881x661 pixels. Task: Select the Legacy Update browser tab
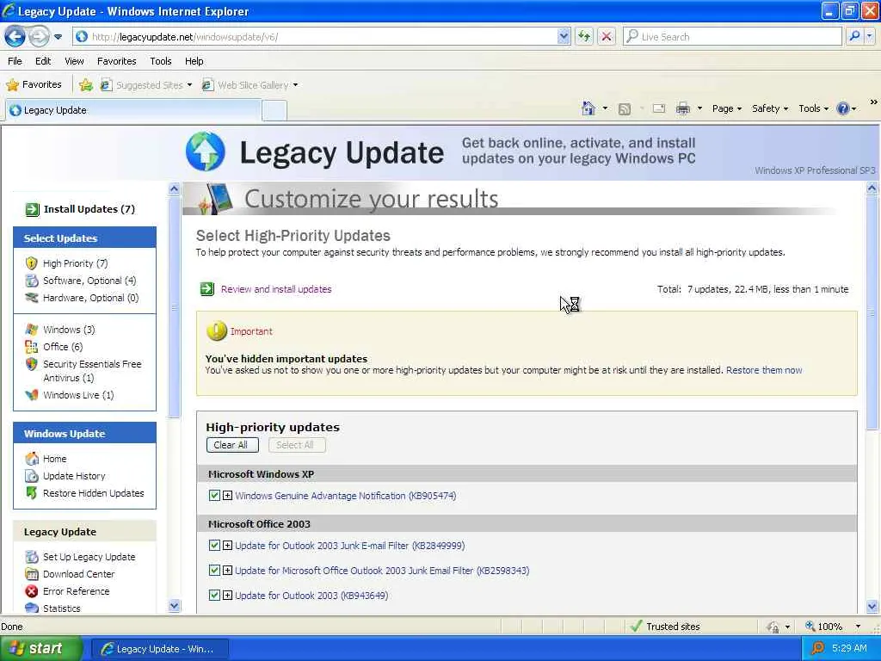pos(133,110)
